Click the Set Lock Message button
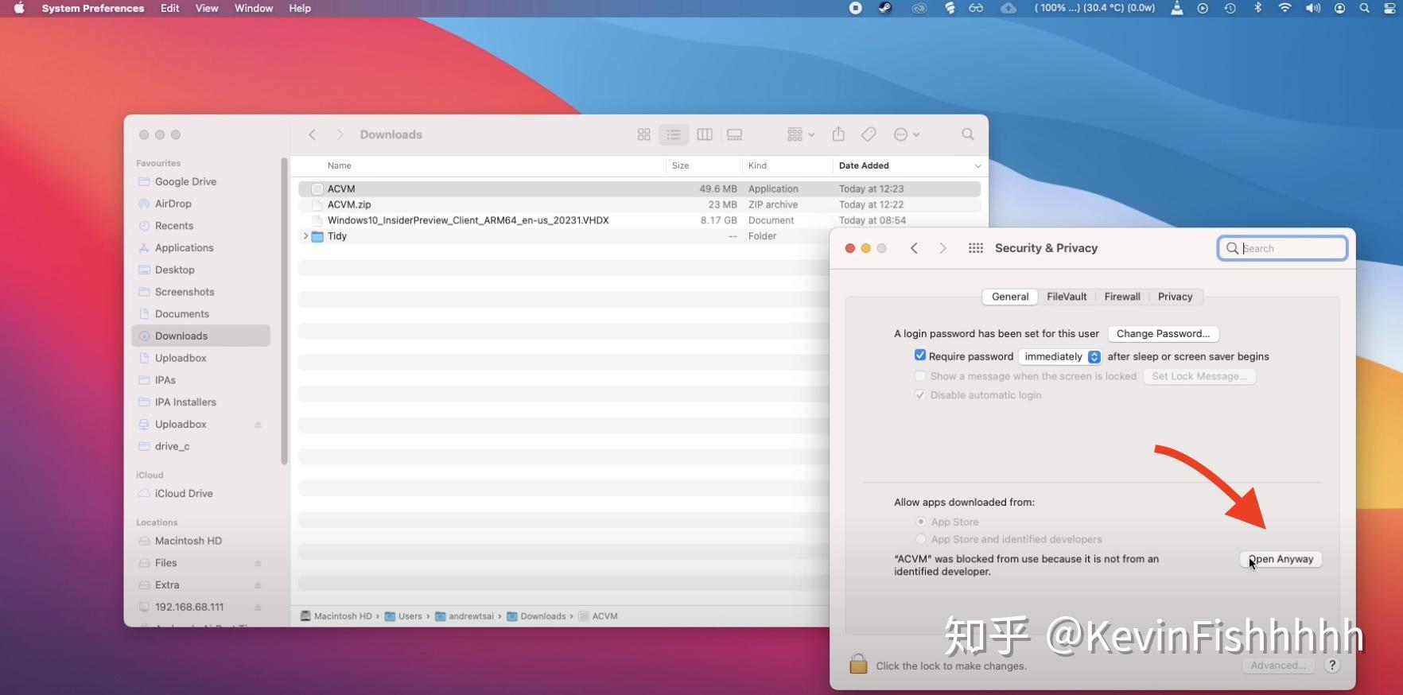 1199,376
